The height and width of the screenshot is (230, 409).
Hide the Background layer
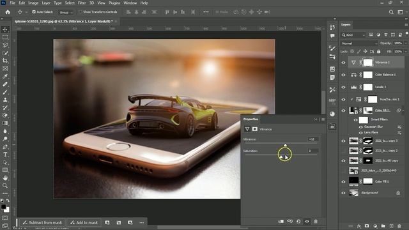pos(343,193)
